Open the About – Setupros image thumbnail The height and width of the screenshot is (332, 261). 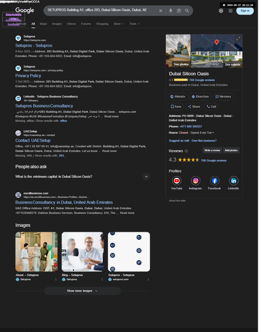pyautogui.click(x=37, y=252)
